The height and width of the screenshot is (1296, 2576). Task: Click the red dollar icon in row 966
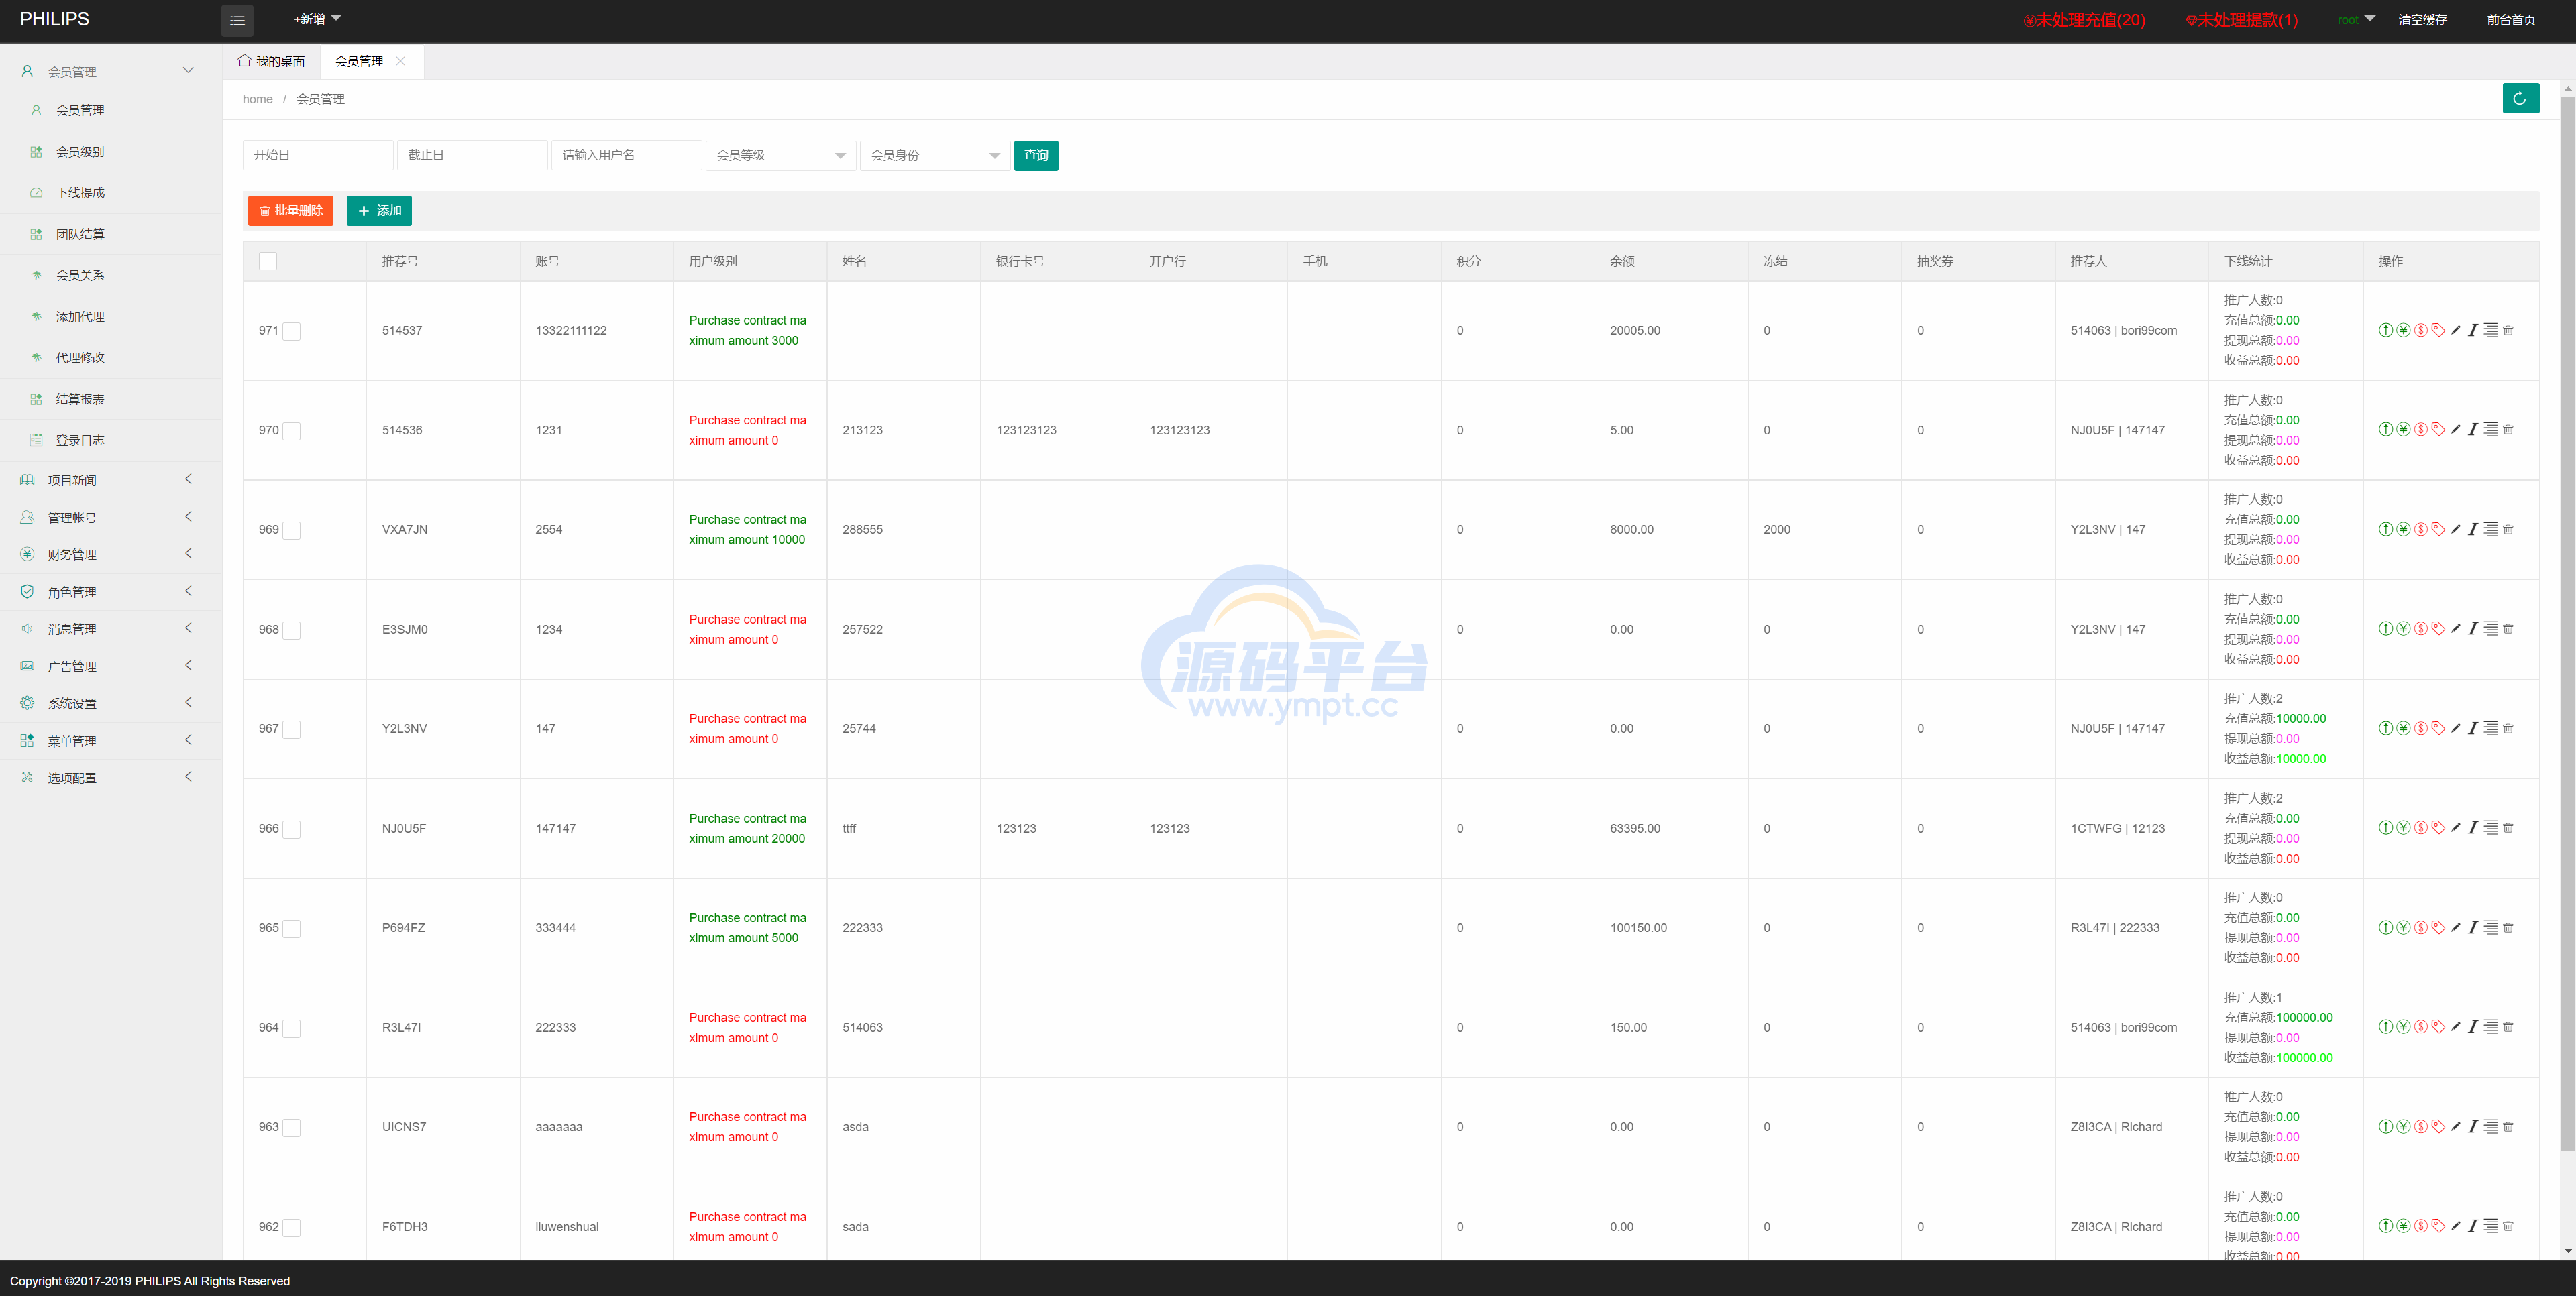coord(2420,829)
